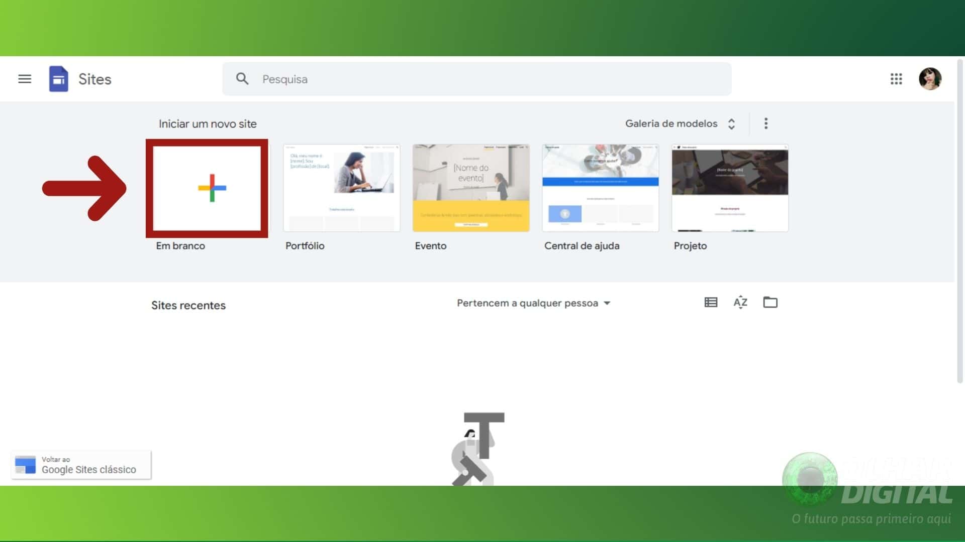
Task: Open the Projeto template
Action: [x=730, y=188]
